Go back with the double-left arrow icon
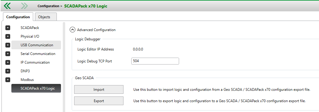 (x=7, y=6)
